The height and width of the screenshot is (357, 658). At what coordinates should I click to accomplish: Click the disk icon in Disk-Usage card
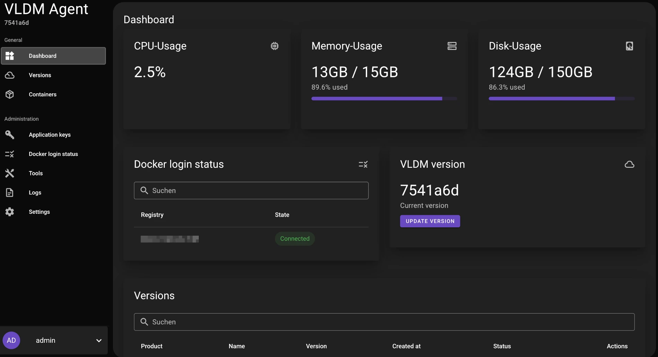629,46
